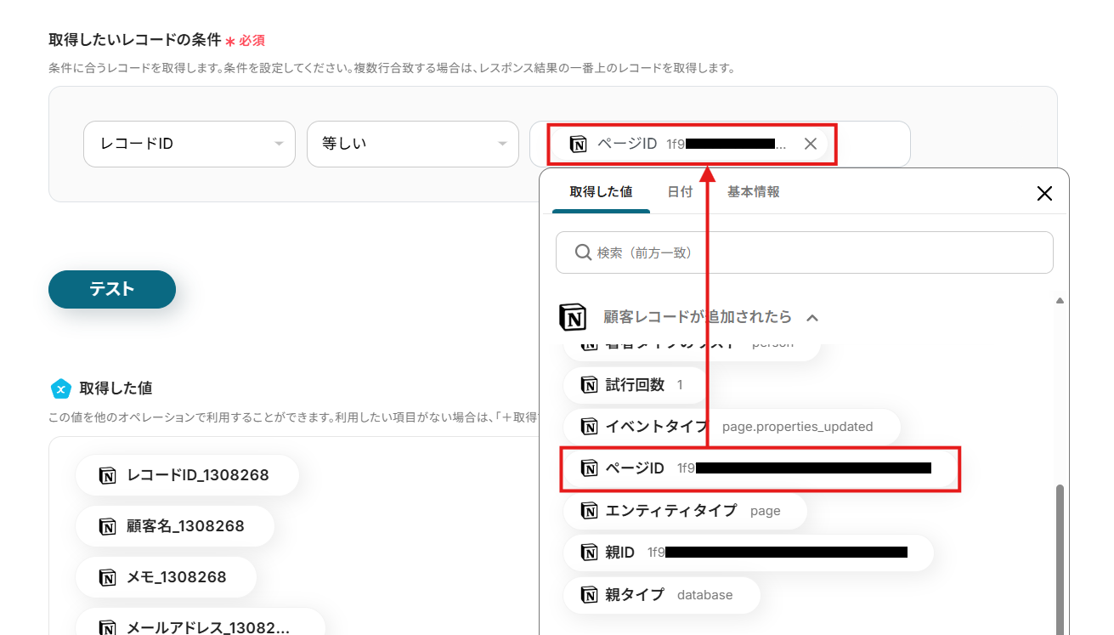
Task: Select the エンティティタイプ page chip
Action: click(684, 511)
